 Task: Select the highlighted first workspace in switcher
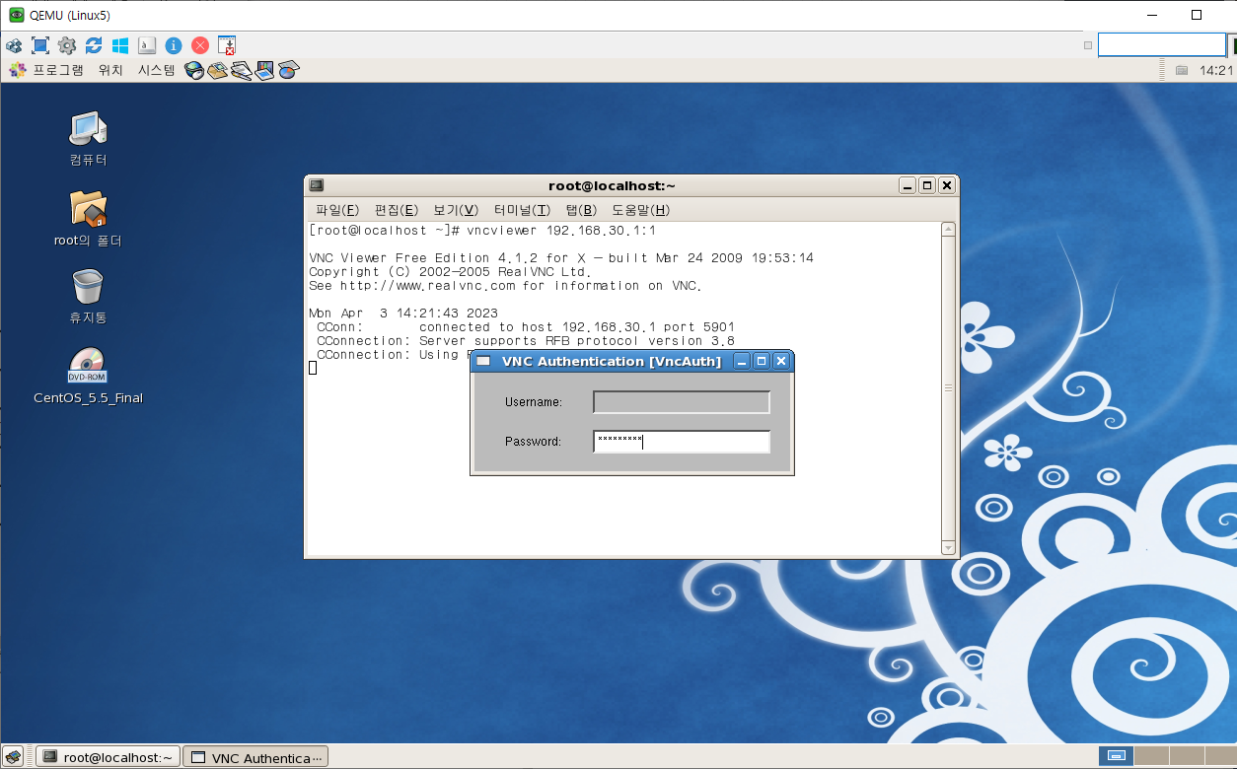tap(1116, 756)
